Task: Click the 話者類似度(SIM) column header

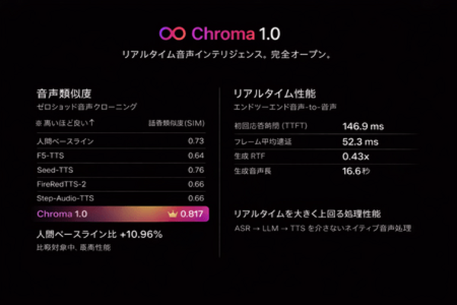Action: pyautogui.click(x=176, y=122)
